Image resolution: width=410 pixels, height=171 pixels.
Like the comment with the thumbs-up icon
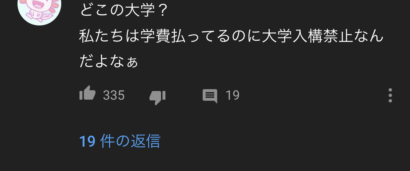87,93
